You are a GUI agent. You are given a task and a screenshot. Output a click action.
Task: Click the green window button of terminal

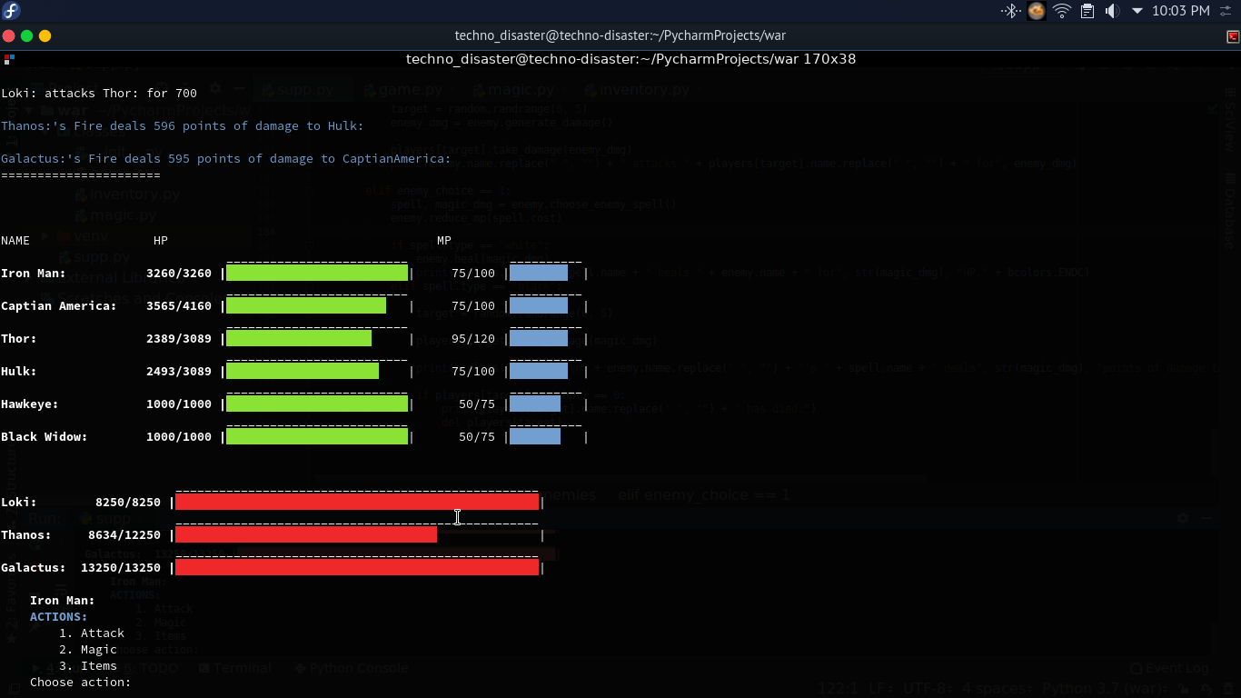click(26, 36)
